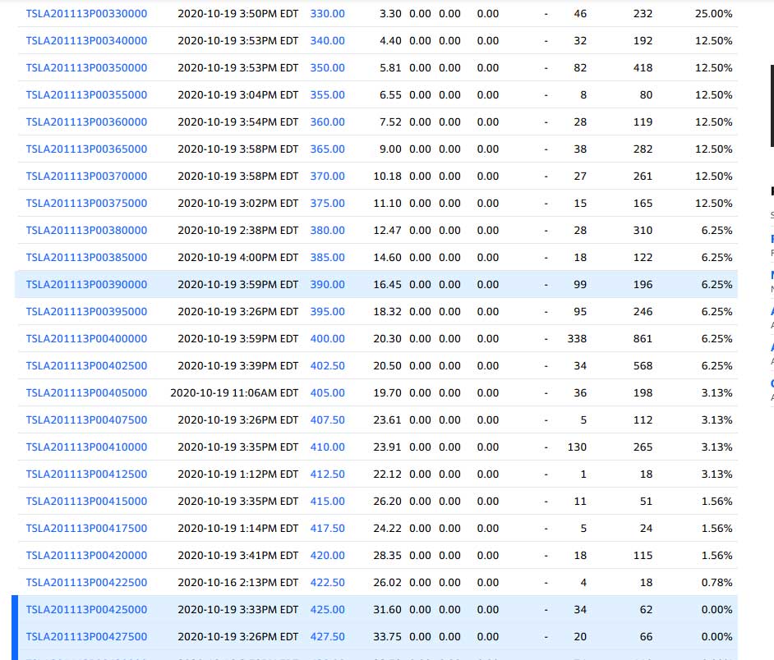Select the 360.00 strike price link
This screenshot has height=660, width=774.
[x=327, y=122]
